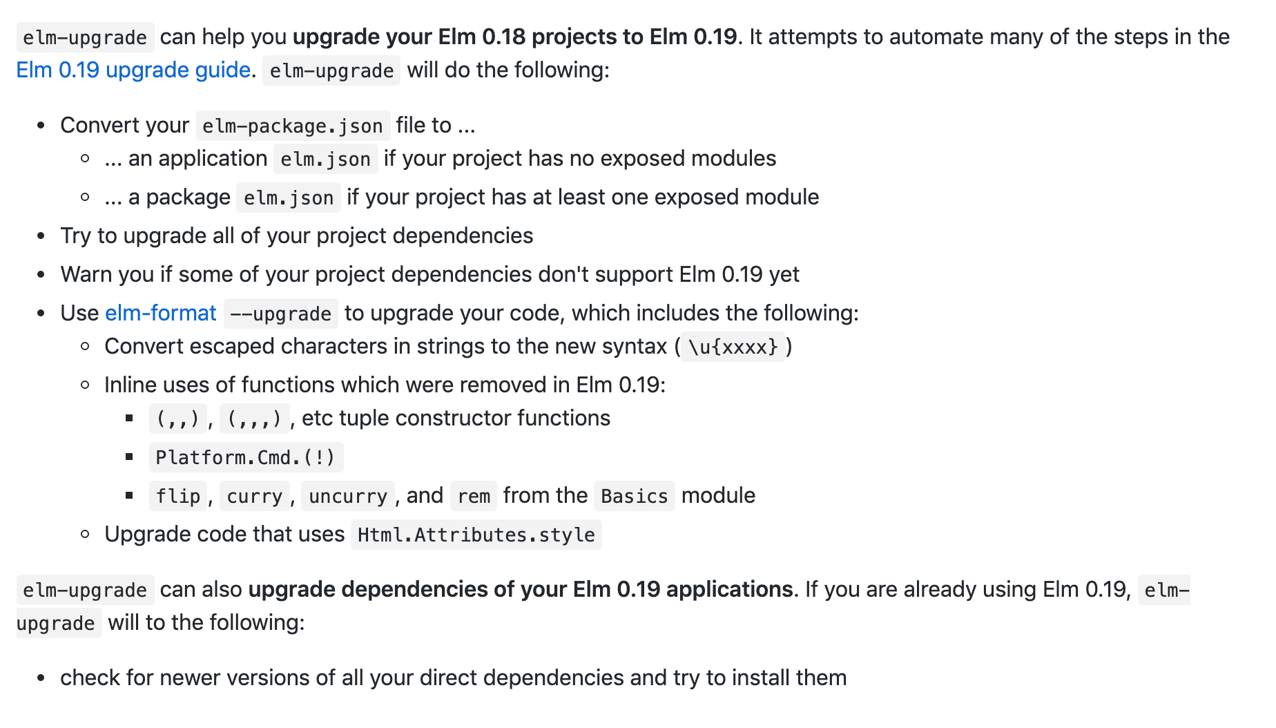The height and width of the screenshot is (728, 1276).
Task: Click the --upgrade code snippet
Action: pyautogui.click(x=280, y=314)
